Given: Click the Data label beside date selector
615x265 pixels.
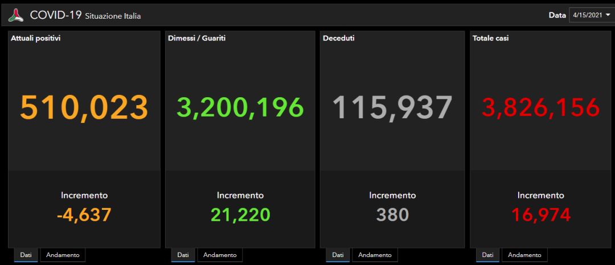Looking at the screenshot, I should point(557,16).
